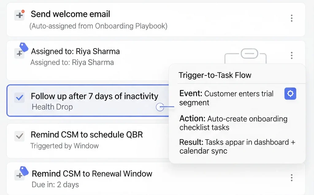The width and height of the screenshot is (314, 195).
Task: Click the Health Drop label
Action: tap(52, 107)
